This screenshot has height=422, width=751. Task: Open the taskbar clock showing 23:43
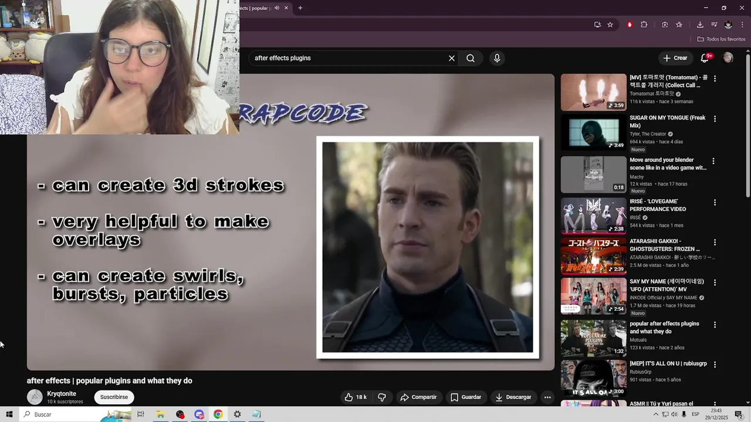click(x=717, y=414)
